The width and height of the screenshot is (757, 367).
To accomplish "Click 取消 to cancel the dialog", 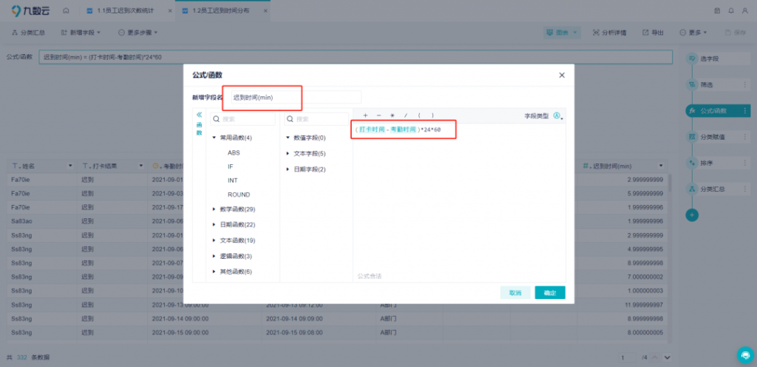I will click(x=515, y=293).
